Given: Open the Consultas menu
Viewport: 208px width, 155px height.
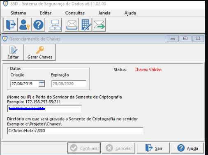Looking at the screenshot, I should [75, 13].
